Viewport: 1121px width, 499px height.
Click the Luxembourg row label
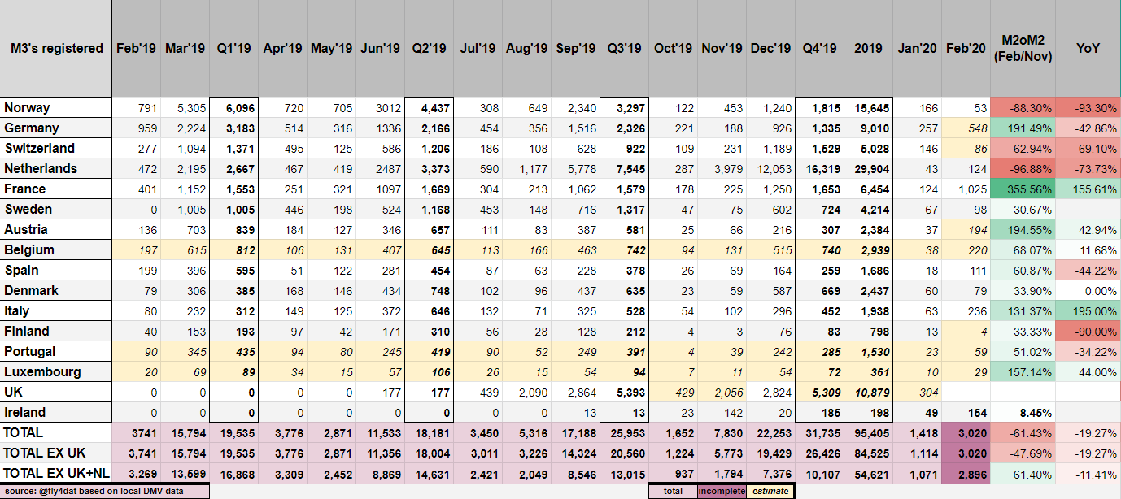(56, 371)
